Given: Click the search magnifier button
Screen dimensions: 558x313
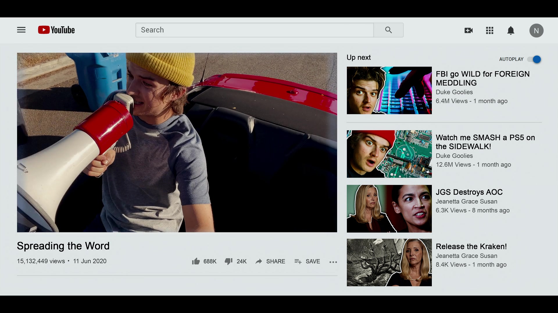Looking at the screenshot, I should tap(389, 30).
